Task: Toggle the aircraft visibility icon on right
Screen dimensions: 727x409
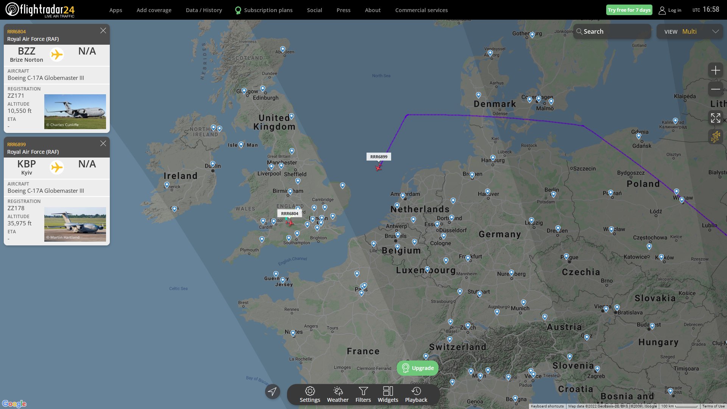Action: [715, 137]
